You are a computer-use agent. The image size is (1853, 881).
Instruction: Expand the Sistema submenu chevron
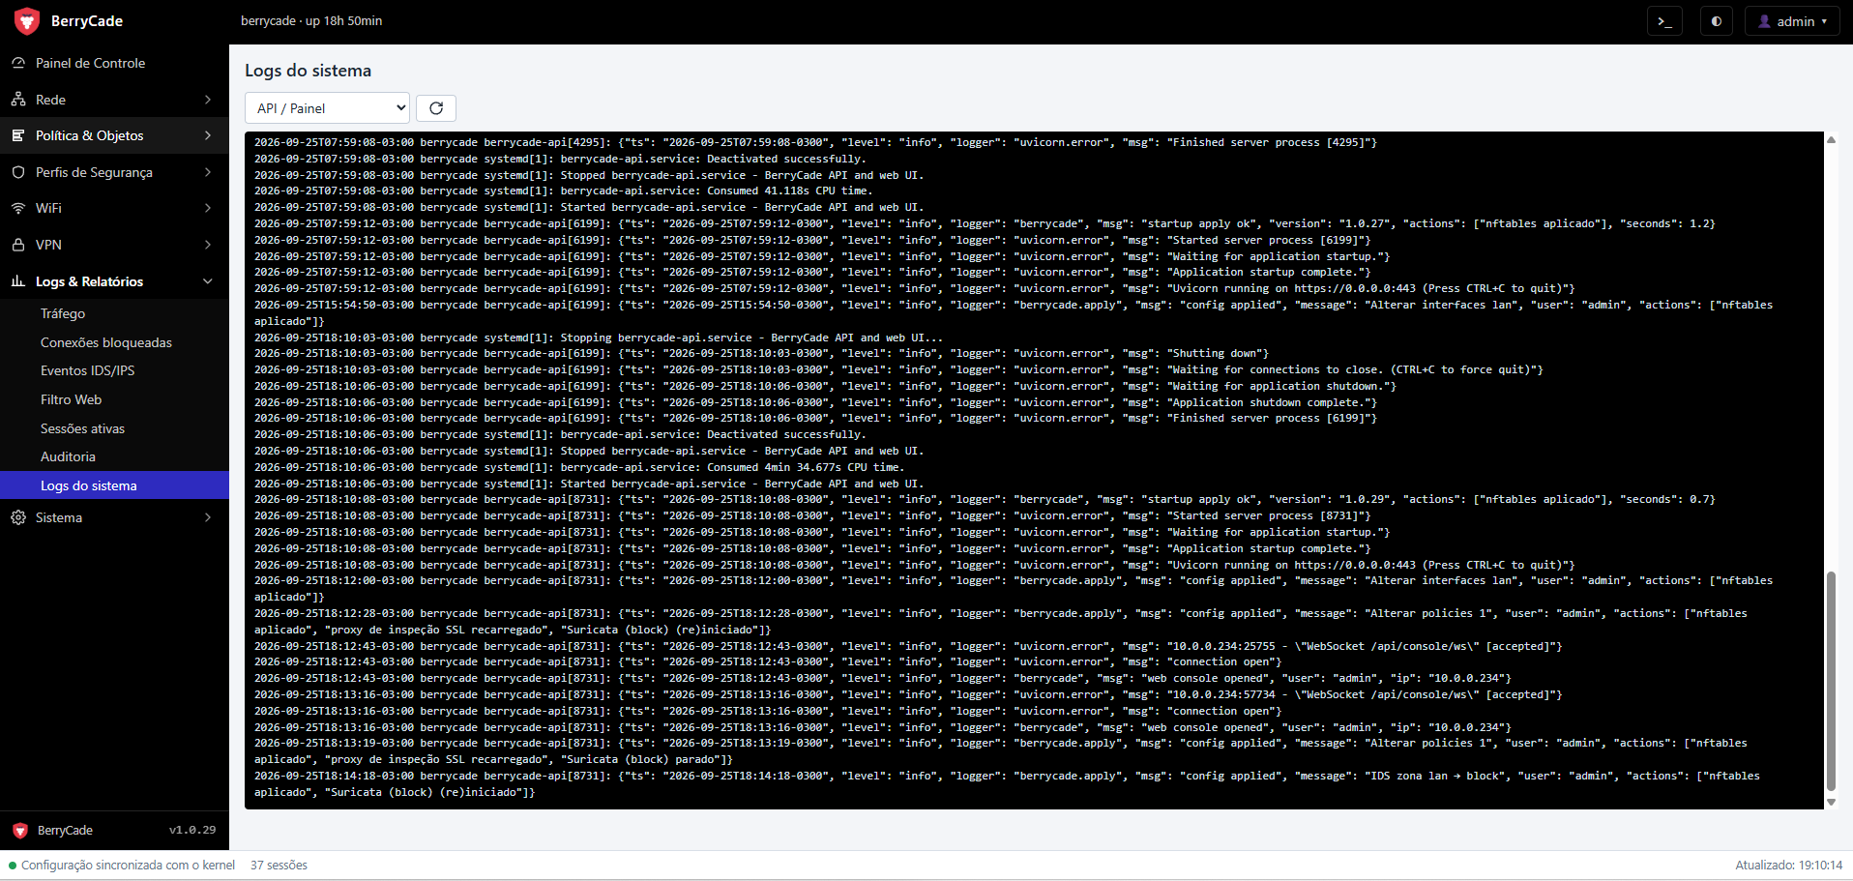point(208,517)
